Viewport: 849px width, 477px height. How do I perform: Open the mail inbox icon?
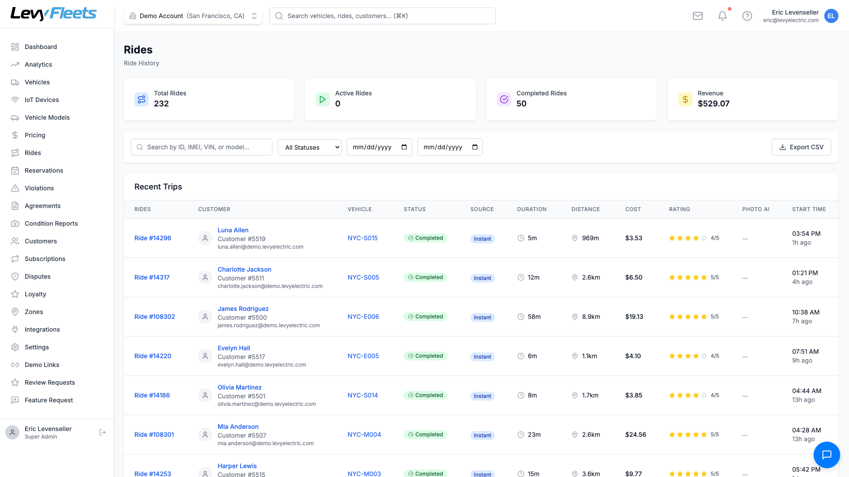[698, 16]
